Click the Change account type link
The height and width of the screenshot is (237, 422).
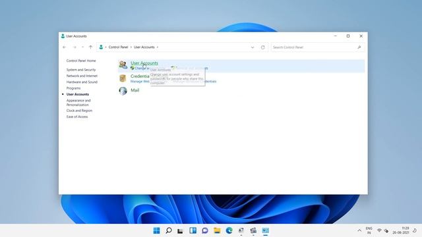142,68
